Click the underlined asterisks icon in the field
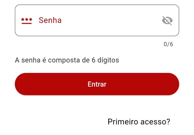 27,21
